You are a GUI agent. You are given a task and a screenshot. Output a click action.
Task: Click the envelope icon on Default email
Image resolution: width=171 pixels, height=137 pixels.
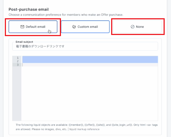pyautogui.click(x=22, y=27)
